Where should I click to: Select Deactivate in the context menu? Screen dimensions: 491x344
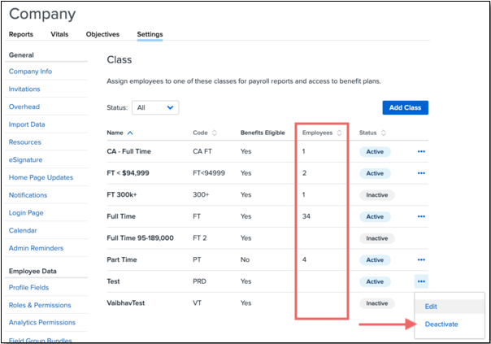point(441,324)
